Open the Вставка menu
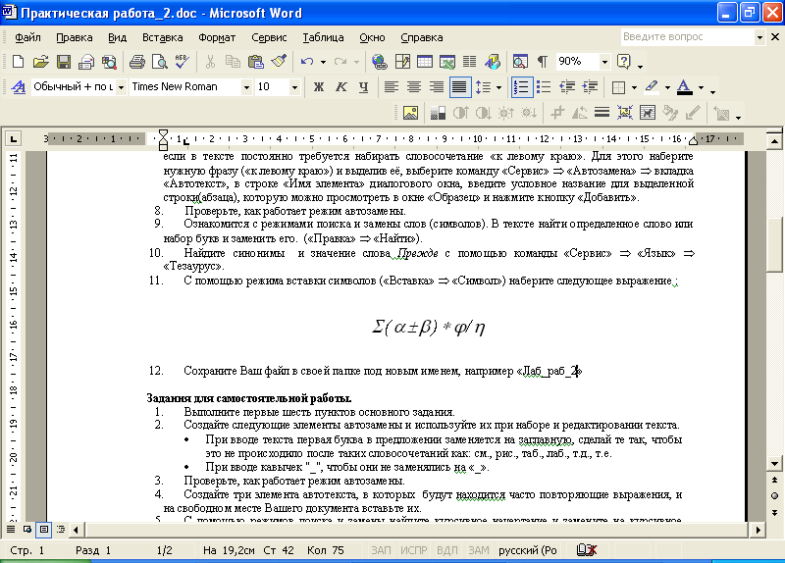The image size is (785, 563). (x=162, y=37)
